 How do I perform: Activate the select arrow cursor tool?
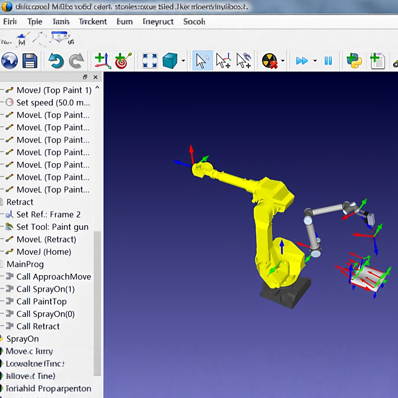[202, 61]
